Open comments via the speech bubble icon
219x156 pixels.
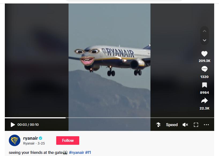point(204,69)
